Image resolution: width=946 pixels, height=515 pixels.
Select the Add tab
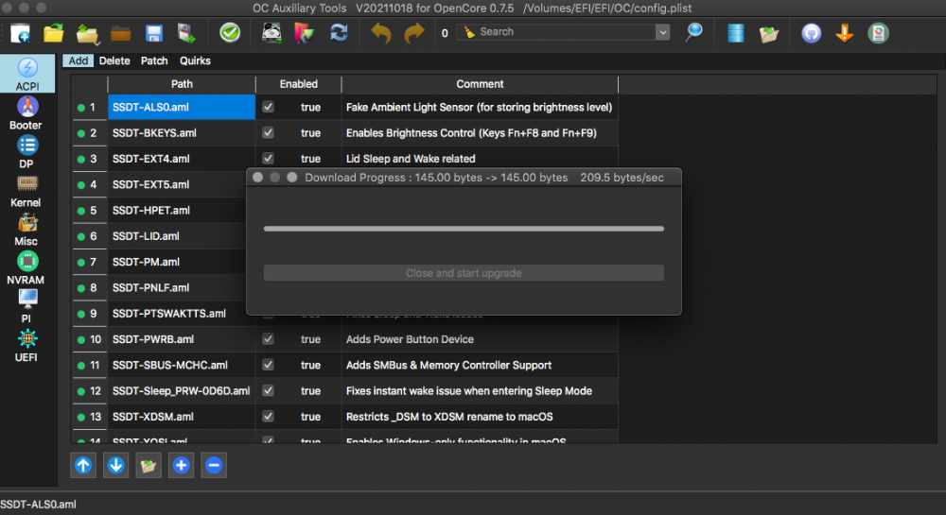coord(78,60)
